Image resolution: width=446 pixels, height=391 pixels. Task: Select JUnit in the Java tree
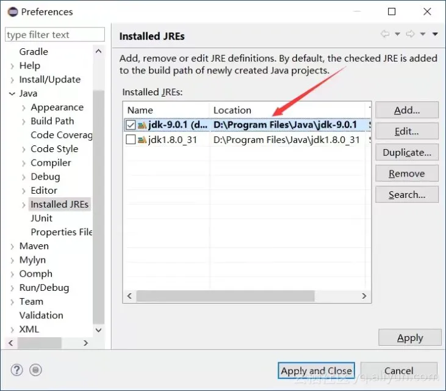(x=41, y=218)
